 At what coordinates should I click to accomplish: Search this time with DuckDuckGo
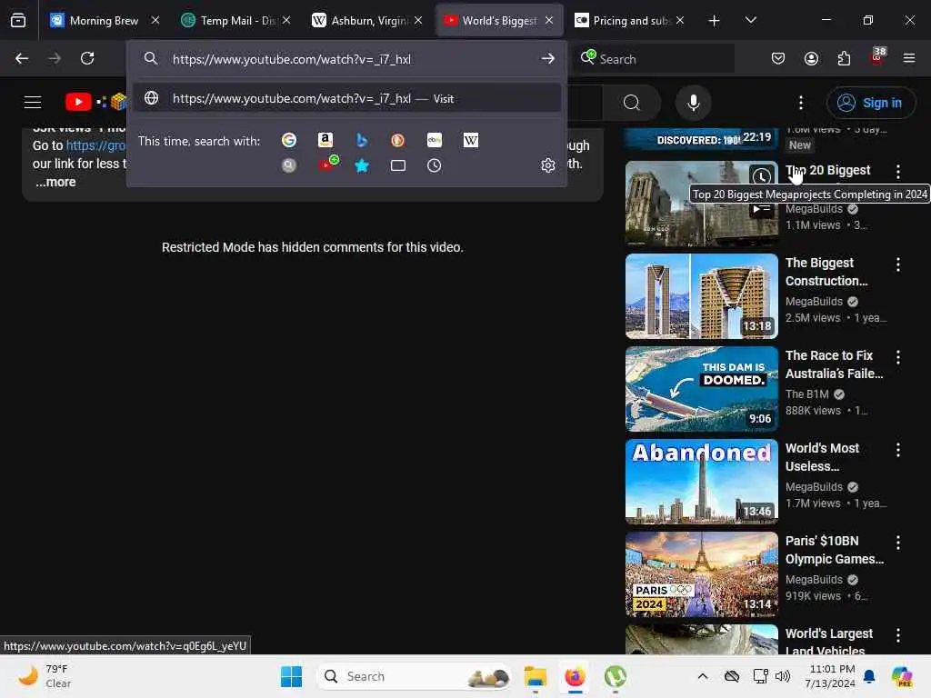[x=398, y=140]
